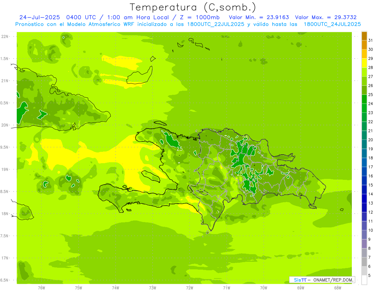The height and width of the screenshot is (292, 379).
Task: Click the white legend swatch below 5
Action: pyautogui.click(x=364, y=280)
